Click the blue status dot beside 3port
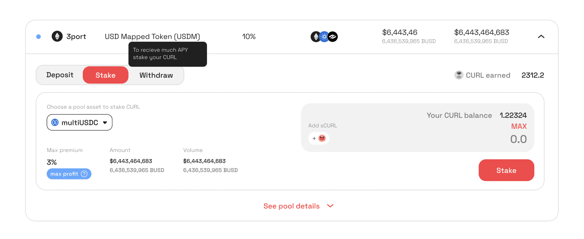The height and width of the screenshot is (239, 584). pyautogui.click(x=39, y=37)
